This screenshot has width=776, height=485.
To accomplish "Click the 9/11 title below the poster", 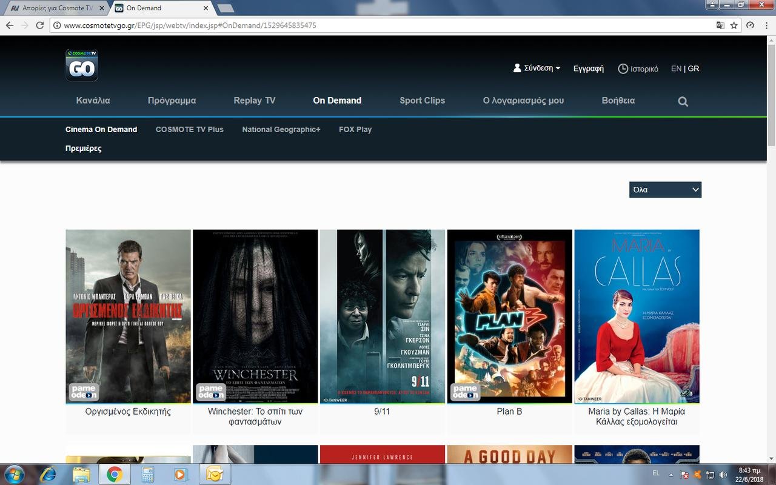I will 383,412.
